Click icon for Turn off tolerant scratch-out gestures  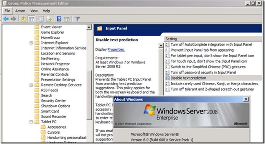click(x=168, y=89)
